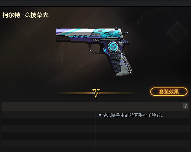Select the header row of the stats table

95,106
